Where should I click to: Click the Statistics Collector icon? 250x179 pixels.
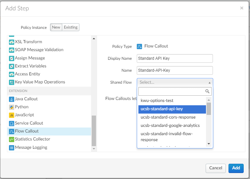[12, 139]
